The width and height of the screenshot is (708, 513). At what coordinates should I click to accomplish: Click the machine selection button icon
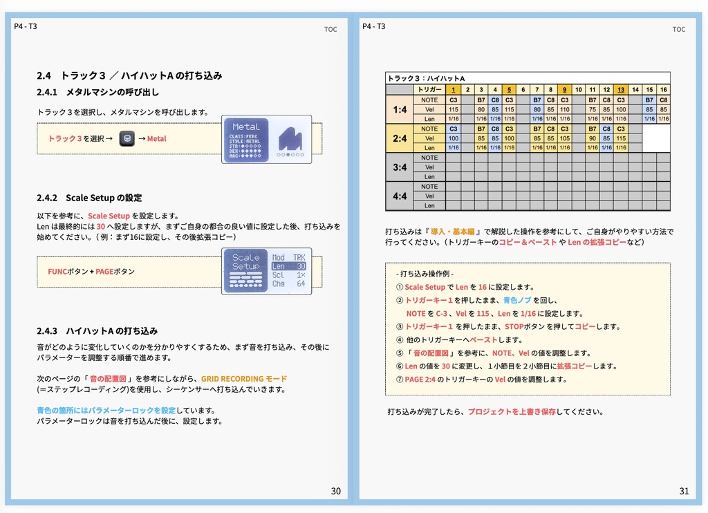[x=127, y=139]
